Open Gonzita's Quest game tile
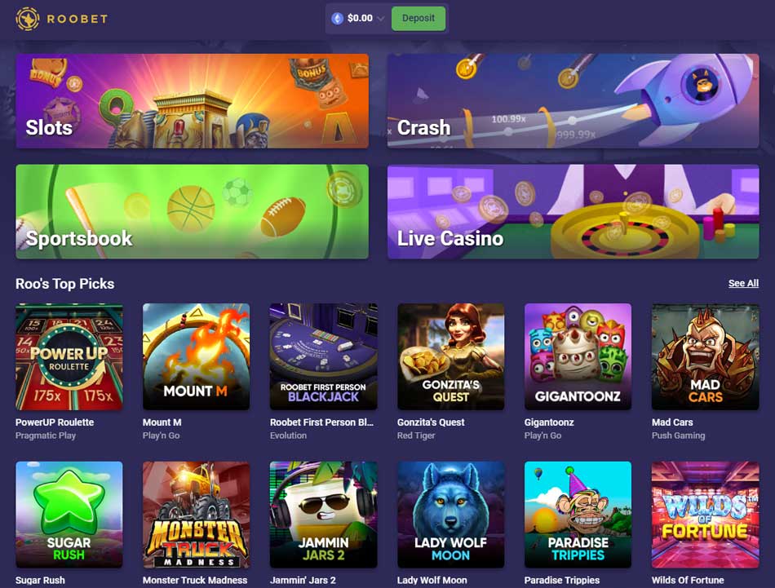 451,356
